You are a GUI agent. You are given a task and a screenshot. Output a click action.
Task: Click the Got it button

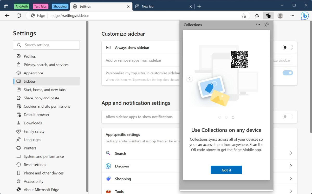[226, 170]
